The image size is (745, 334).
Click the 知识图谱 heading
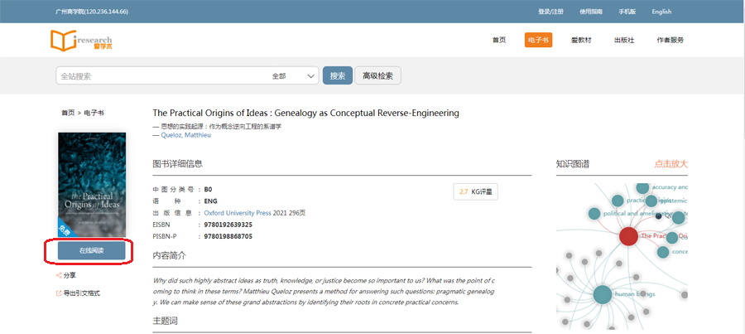point(573,164)
